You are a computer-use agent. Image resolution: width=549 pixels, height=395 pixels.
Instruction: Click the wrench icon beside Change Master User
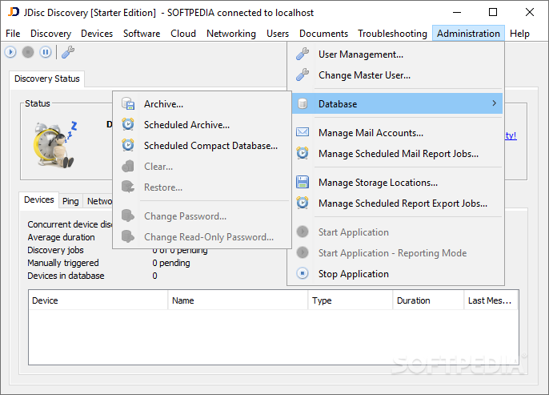[x=303, y=75]
